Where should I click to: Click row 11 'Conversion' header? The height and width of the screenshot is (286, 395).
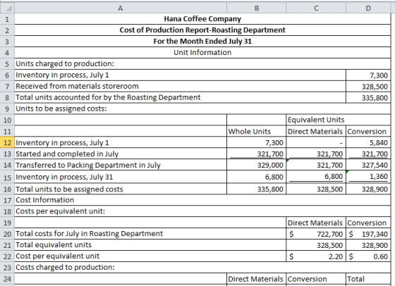click(368, 131)
